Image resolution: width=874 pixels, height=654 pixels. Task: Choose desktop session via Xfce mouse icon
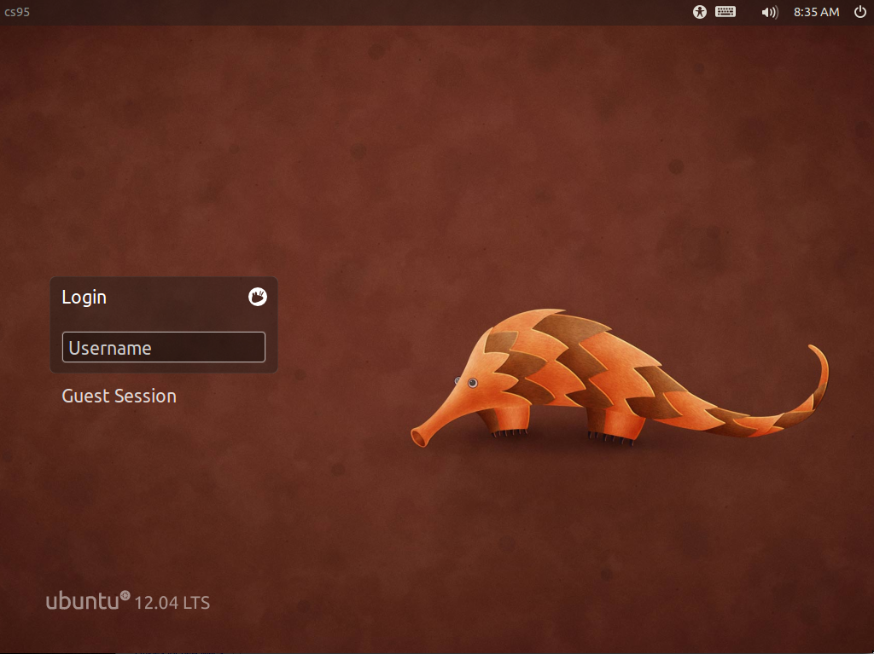pos(258,297)
